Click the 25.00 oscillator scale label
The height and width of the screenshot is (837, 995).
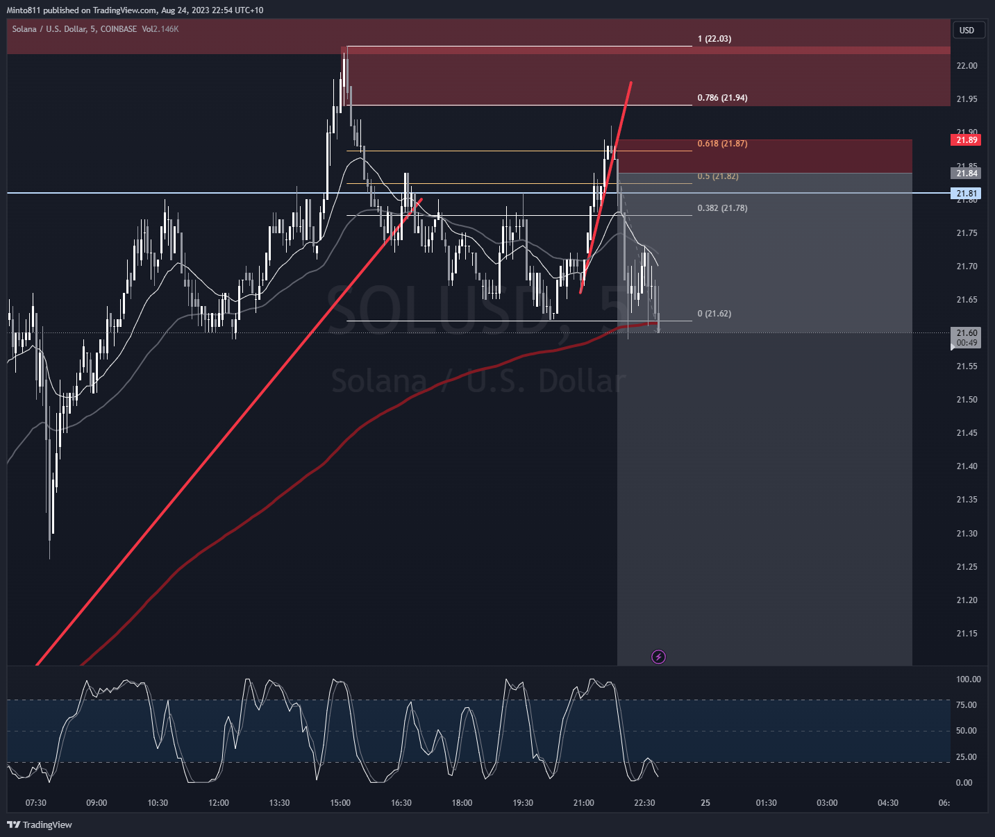(967, 757)
